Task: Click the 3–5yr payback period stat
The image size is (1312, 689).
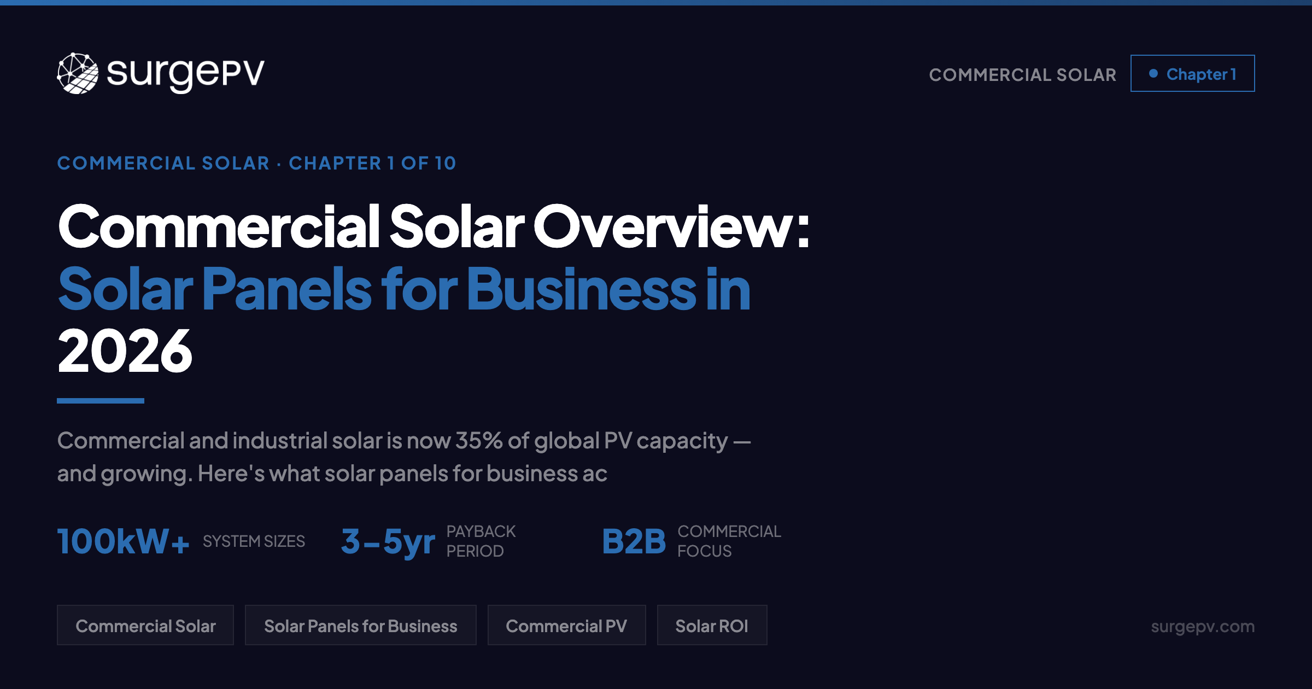Action: point(388,541)
